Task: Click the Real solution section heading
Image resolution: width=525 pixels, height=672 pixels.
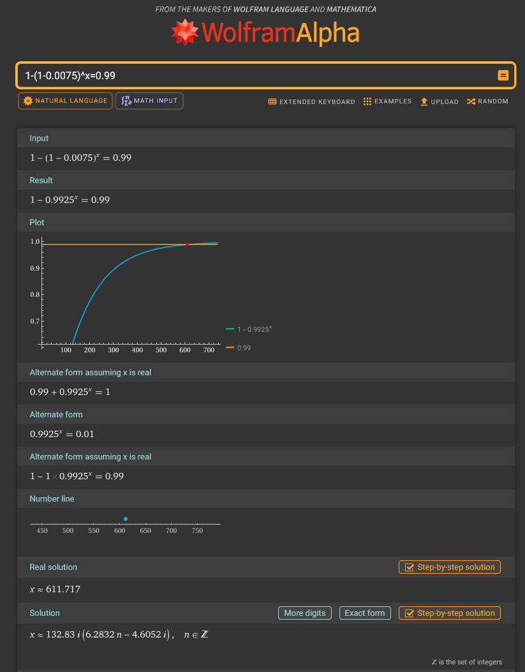Action: tap(54, 567)
